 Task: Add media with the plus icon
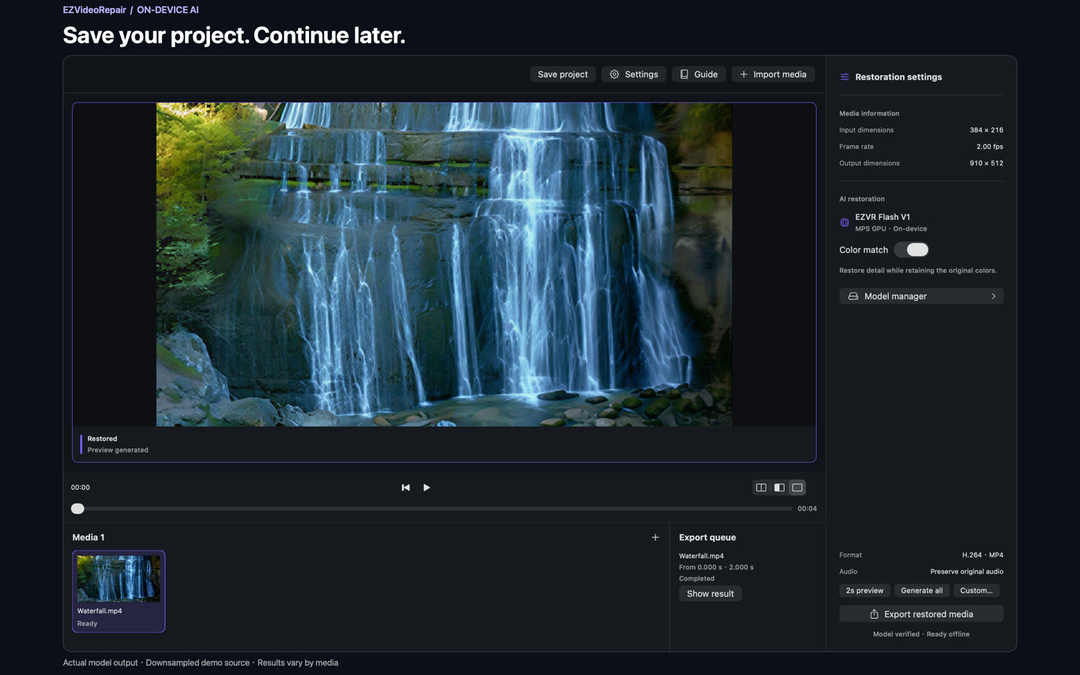point(655,537)
